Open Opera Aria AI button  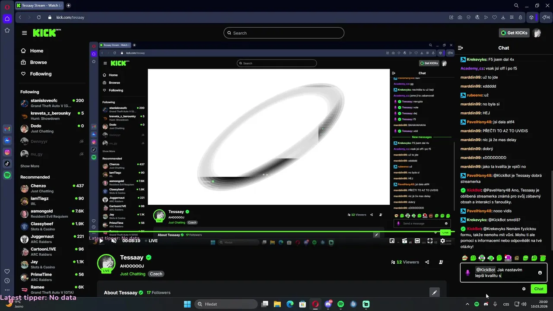(546, 17)
